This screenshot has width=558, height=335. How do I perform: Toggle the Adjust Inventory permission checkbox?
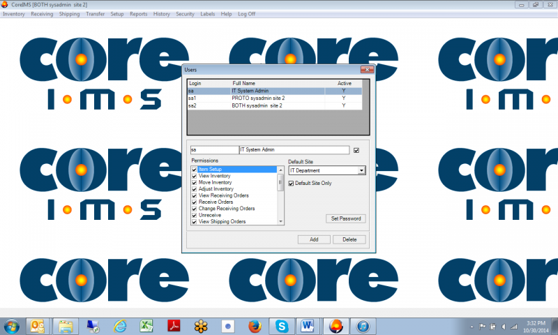(195, 189)
